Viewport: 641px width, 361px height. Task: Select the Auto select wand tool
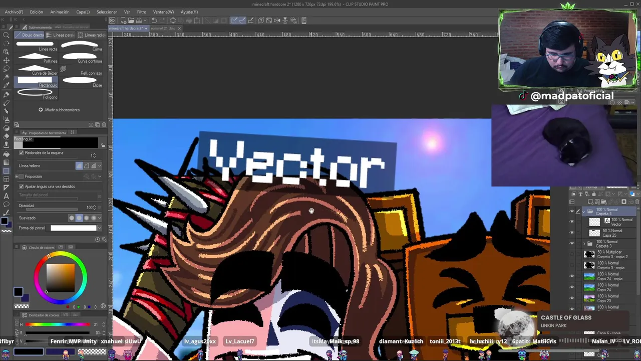6,77
